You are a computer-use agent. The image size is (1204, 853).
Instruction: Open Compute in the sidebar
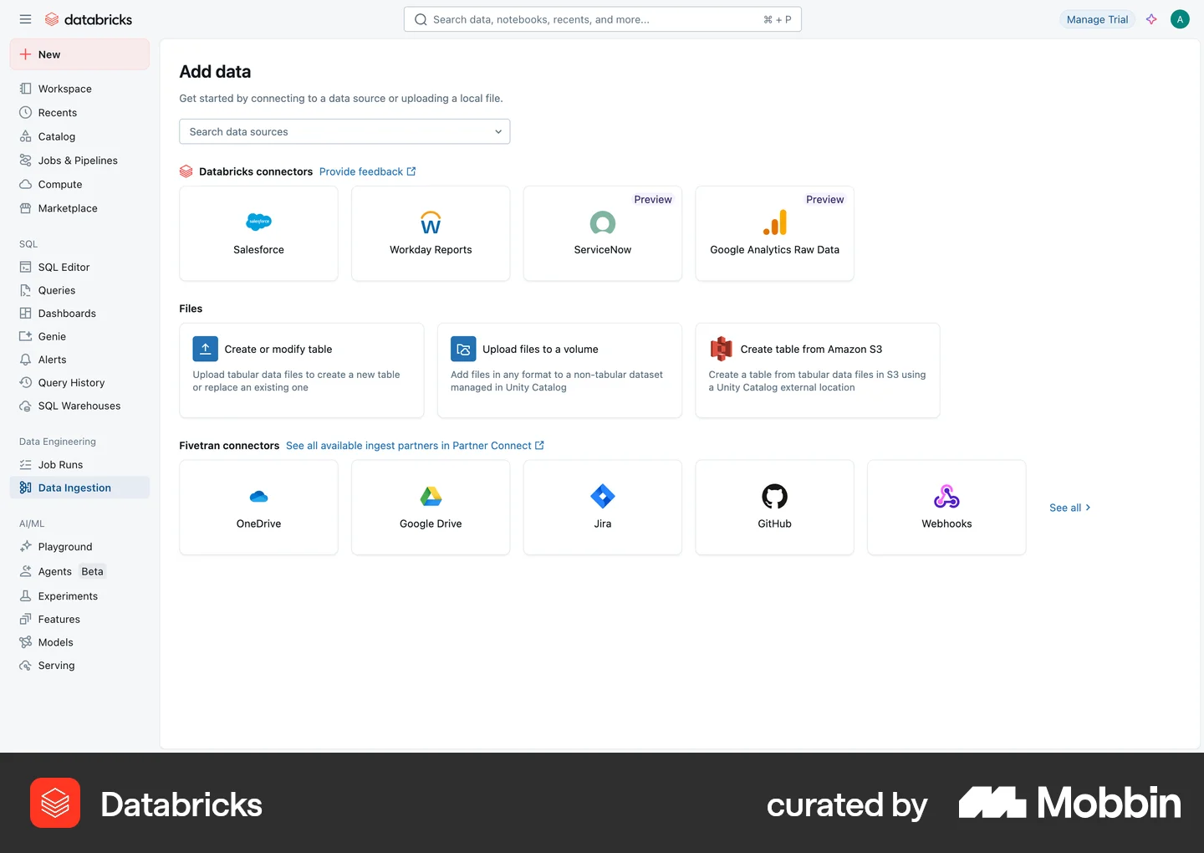pos(79,184)
